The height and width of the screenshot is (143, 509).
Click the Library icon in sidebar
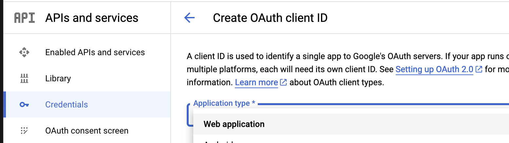[25, 78]
